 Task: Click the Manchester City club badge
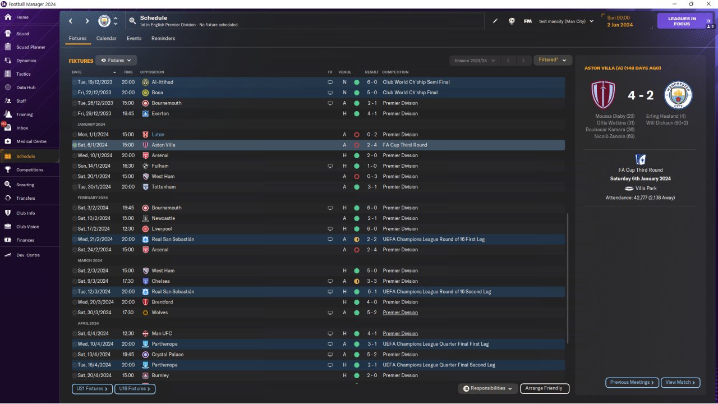(x=104, y=21)
